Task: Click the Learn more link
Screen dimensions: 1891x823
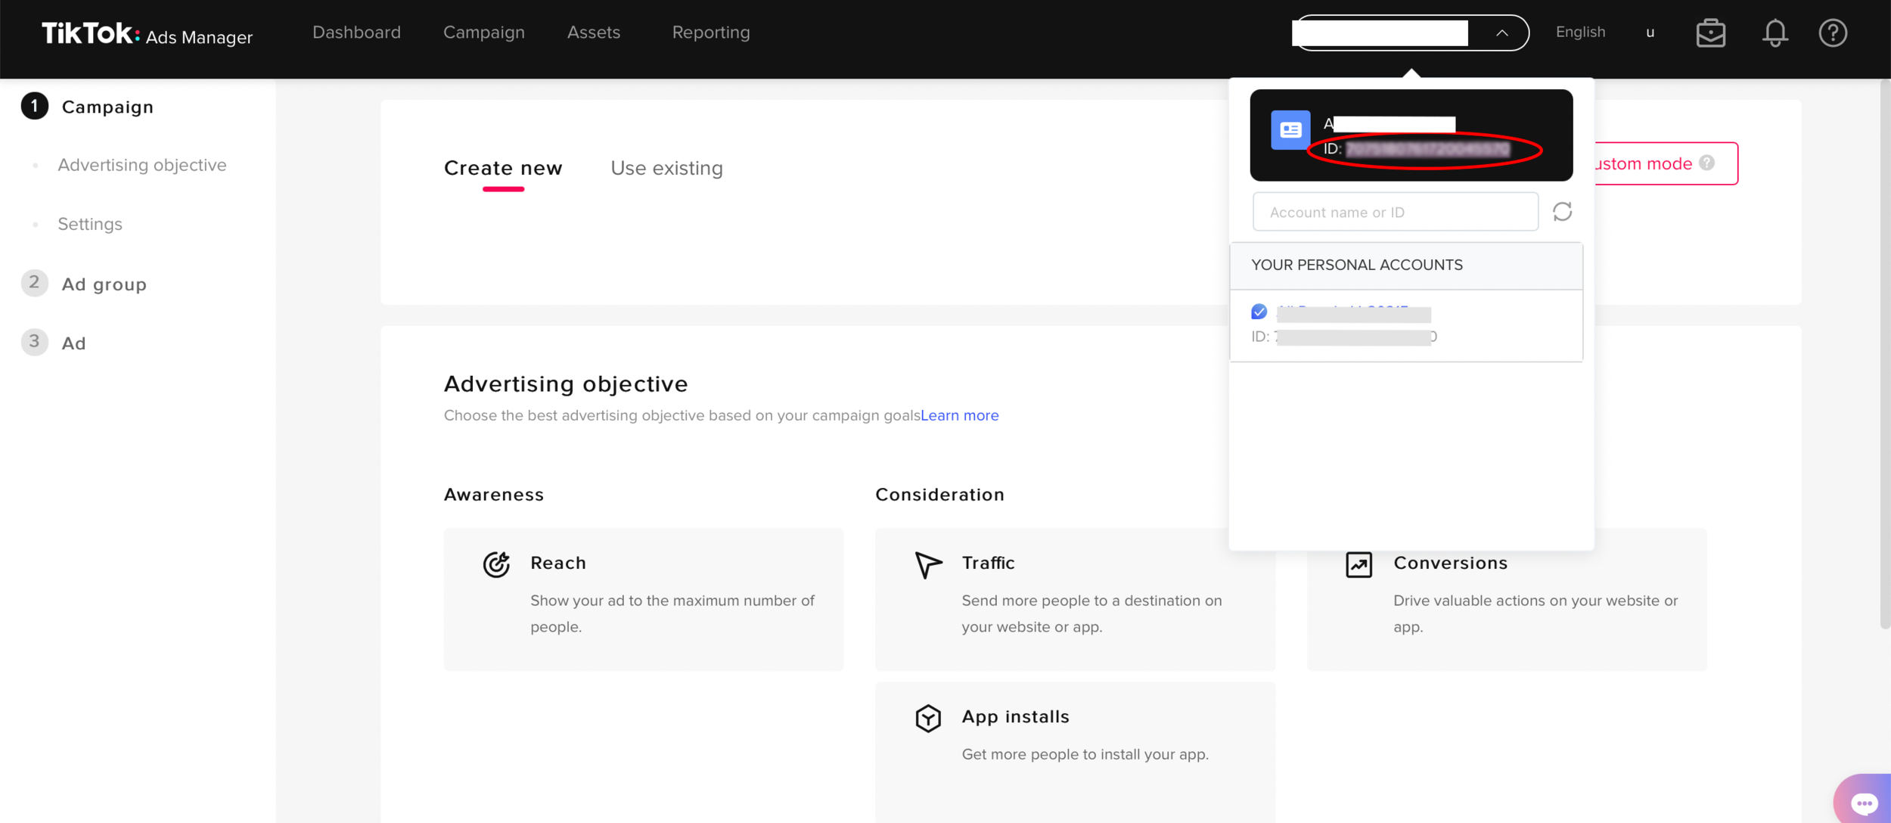Action: tap(959, 415)
